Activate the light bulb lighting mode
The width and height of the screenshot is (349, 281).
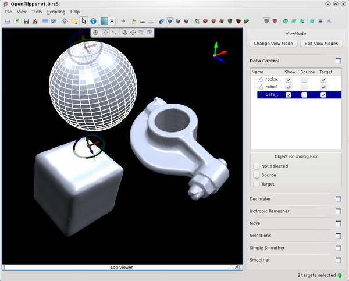[74, 21]
